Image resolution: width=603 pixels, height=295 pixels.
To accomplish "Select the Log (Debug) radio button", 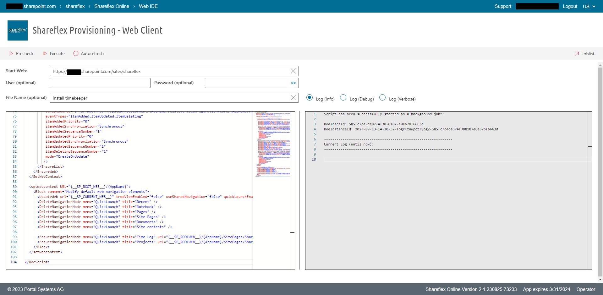I will click(x=343, y=97).
